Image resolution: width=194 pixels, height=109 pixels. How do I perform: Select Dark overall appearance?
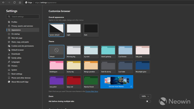[x=91, y=30]
